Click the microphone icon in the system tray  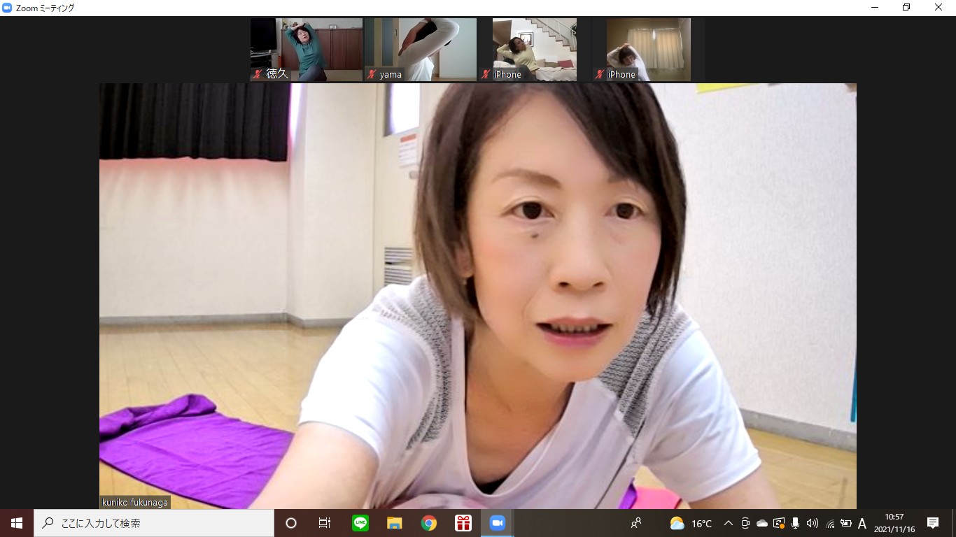tap(795, 523)
